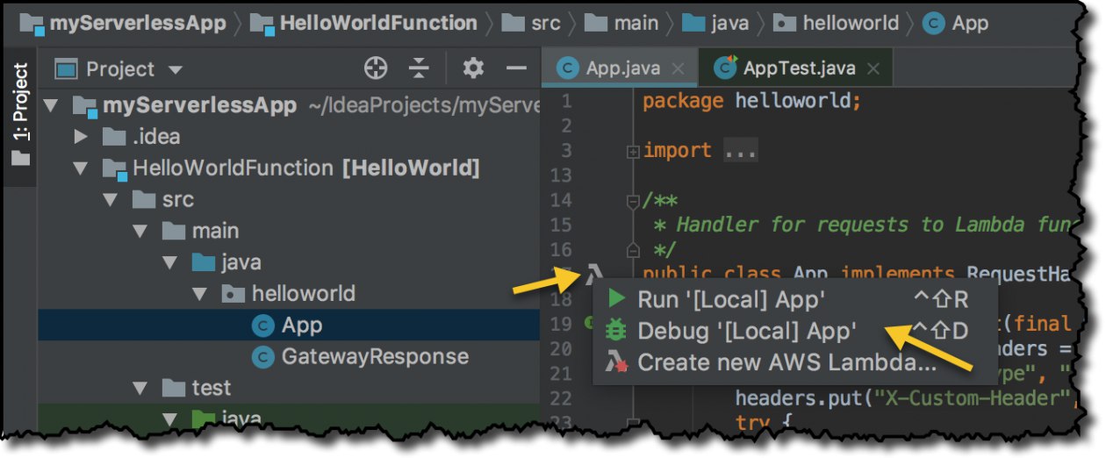
Task: Select Create new AWS Lambda option
Action: (786, 361)
